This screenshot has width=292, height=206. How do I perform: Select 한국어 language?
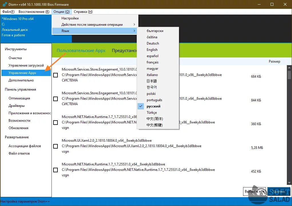point(158,87)
